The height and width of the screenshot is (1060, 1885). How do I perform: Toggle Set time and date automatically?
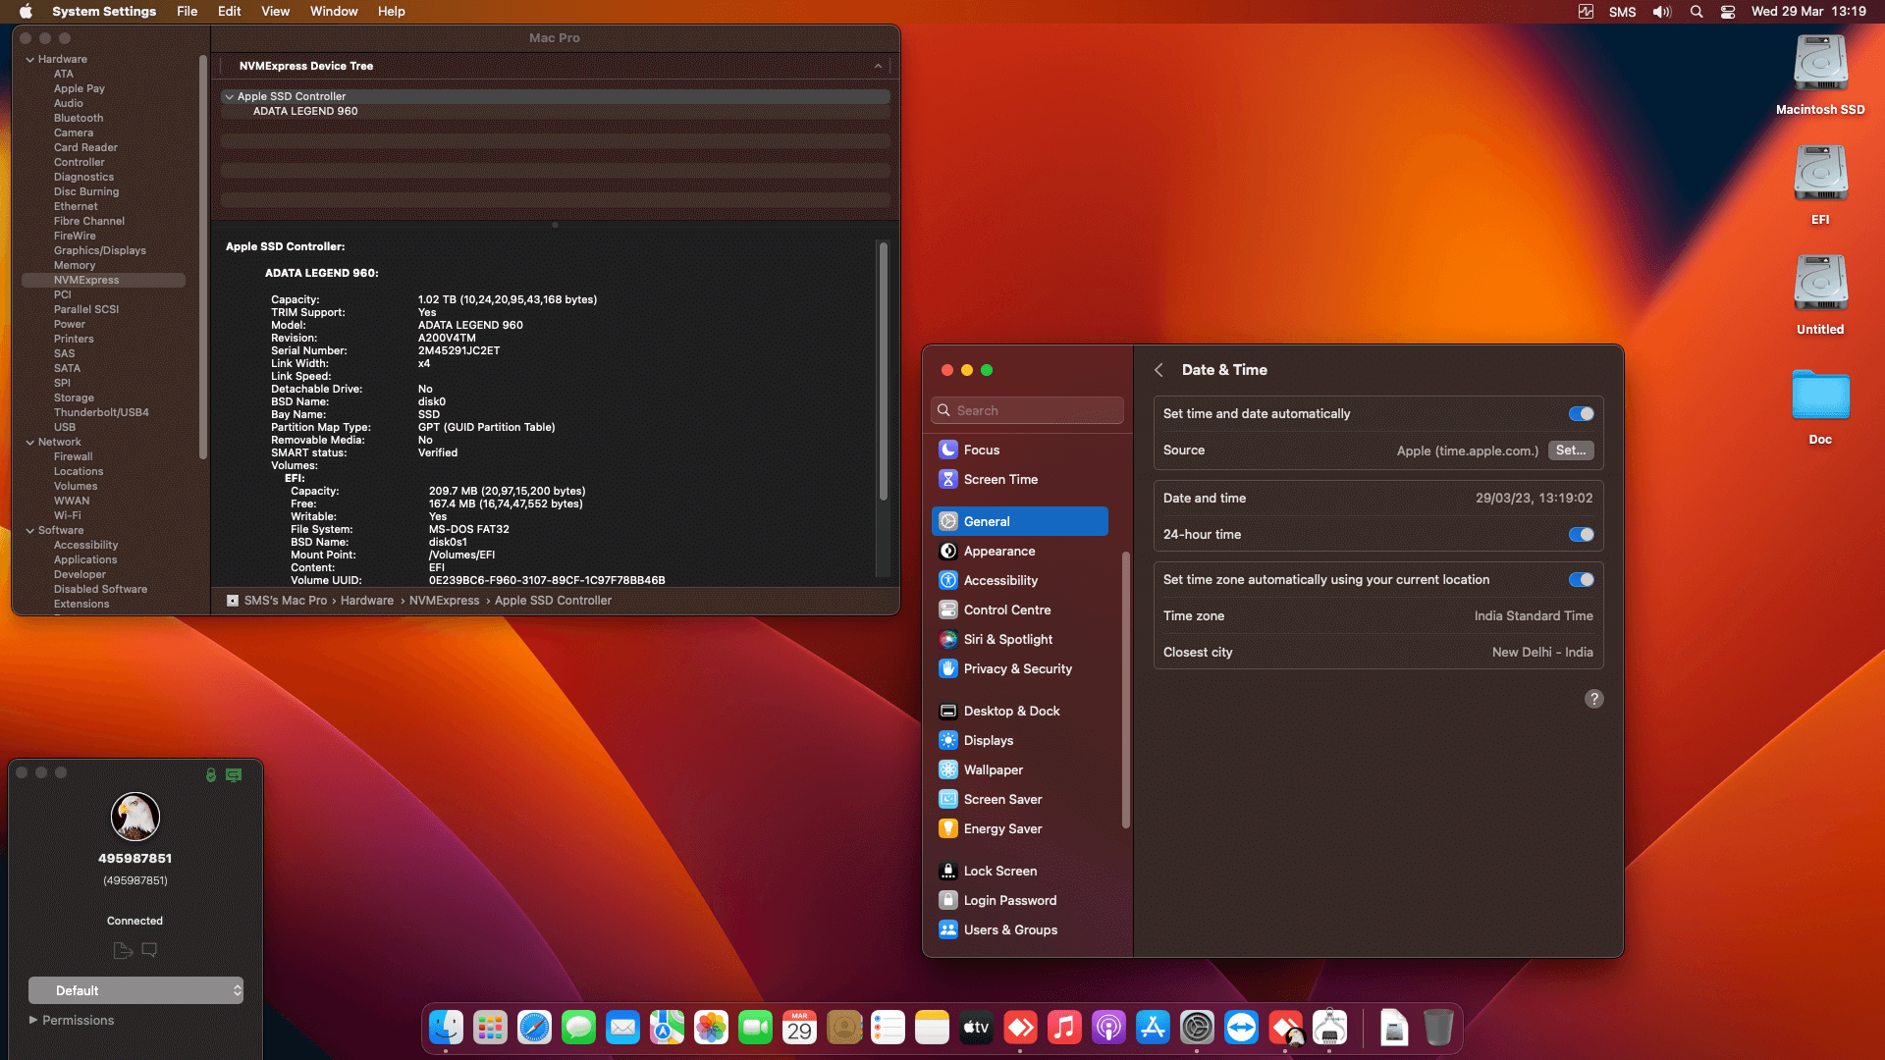pyautogui.click(x=1581, y=414)
